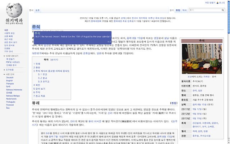The image size is (230, 144).
Task: Click the 강강술래 link in infobox
Action: click(197, 123)
